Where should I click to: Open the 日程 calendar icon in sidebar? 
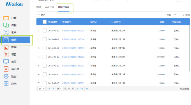click(x=6, y=18)
